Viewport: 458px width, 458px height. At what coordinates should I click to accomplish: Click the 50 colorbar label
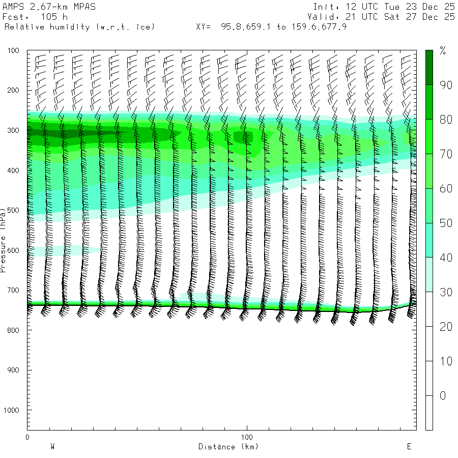click(x=446, y=223)
